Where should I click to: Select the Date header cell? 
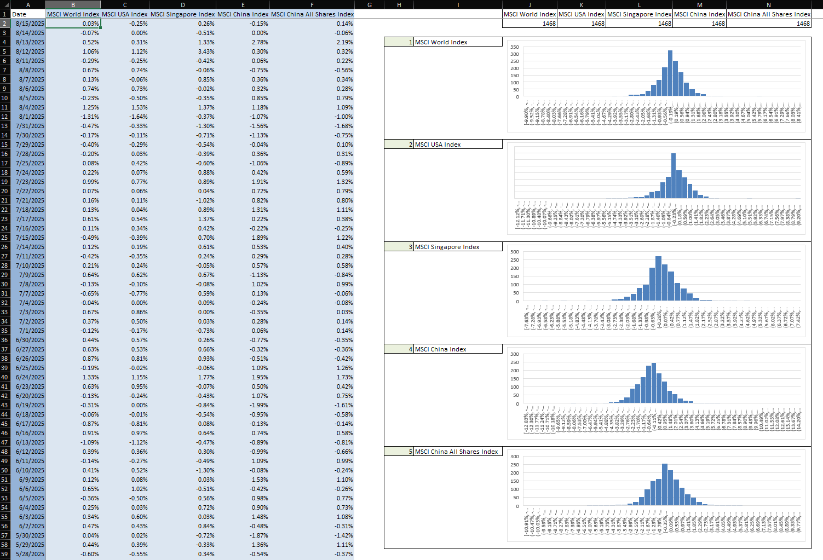coord(28,14)
